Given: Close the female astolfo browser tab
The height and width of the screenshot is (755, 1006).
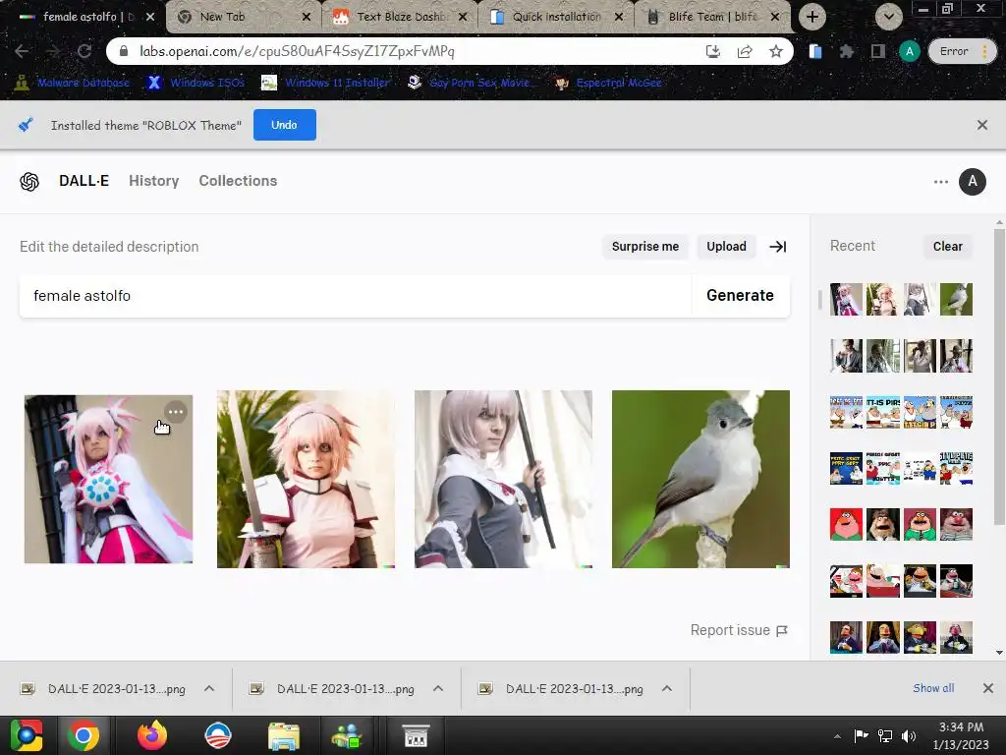Looking at the screenshot, I should click(150, 17).
